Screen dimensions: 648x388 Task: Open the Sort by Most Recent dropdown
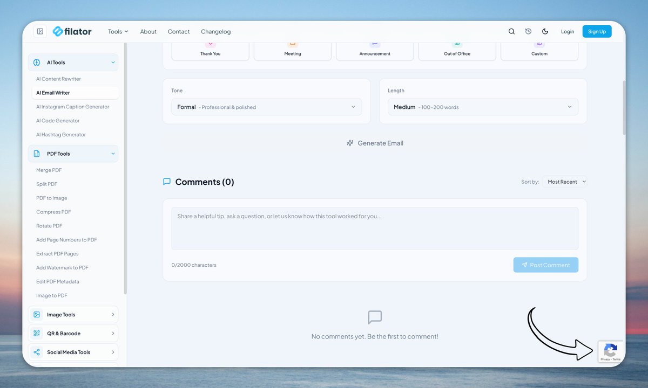565,182
